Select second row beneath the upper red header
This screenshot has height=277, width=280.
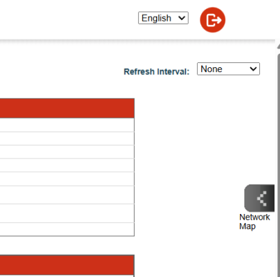67,138
